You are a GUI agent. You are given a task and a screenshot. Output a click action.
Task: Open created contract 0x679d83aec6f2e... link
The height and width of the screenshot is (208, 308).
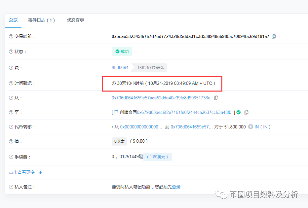coord(184,112)
